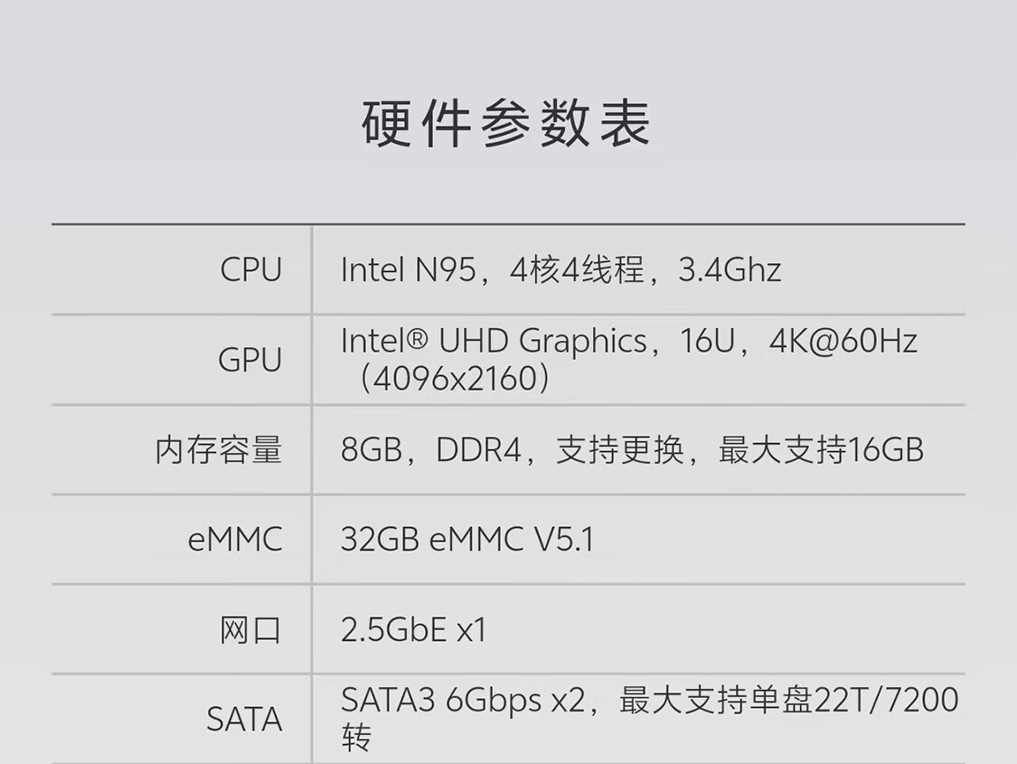Click the 32GB eMMC V5.1 value
Screen dimensions: 1017x764
point(467,540)
